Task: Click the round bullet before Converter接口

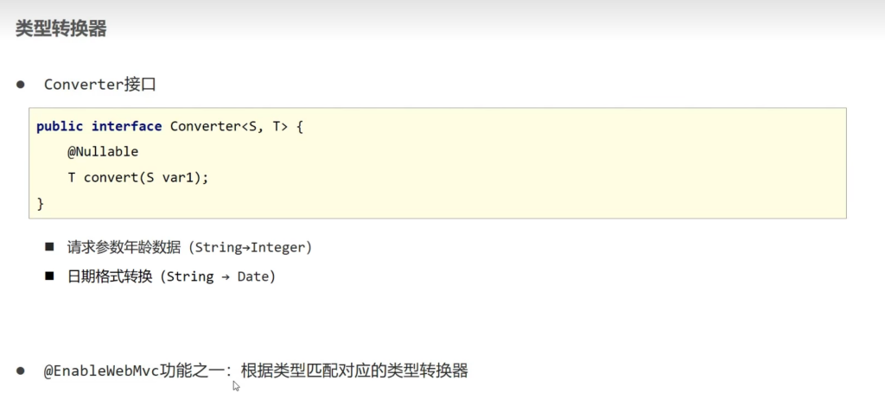Action: tap(20, 85)
